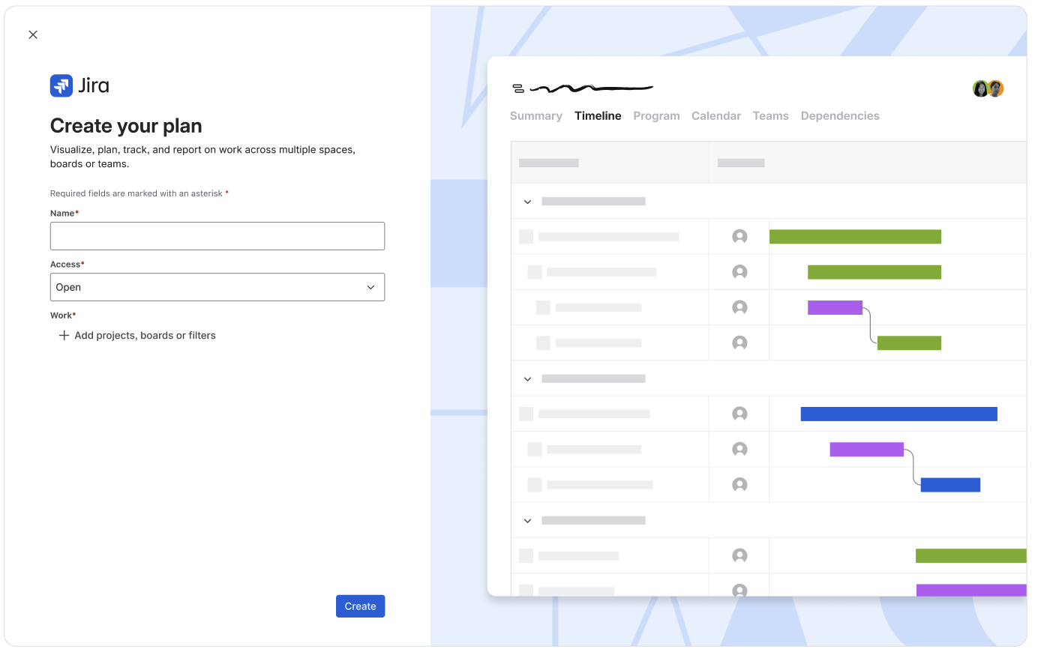The width and height of the screenshot is (1044, 664).
Task: Click the long blue timeline bar
Action: tap(898, 414)
